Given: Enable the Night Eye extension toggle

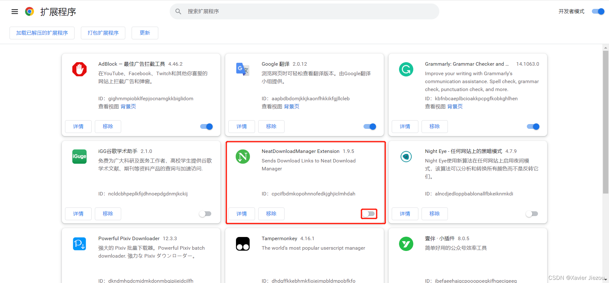Looking at the screenshot, I should (x=532, y=214).
